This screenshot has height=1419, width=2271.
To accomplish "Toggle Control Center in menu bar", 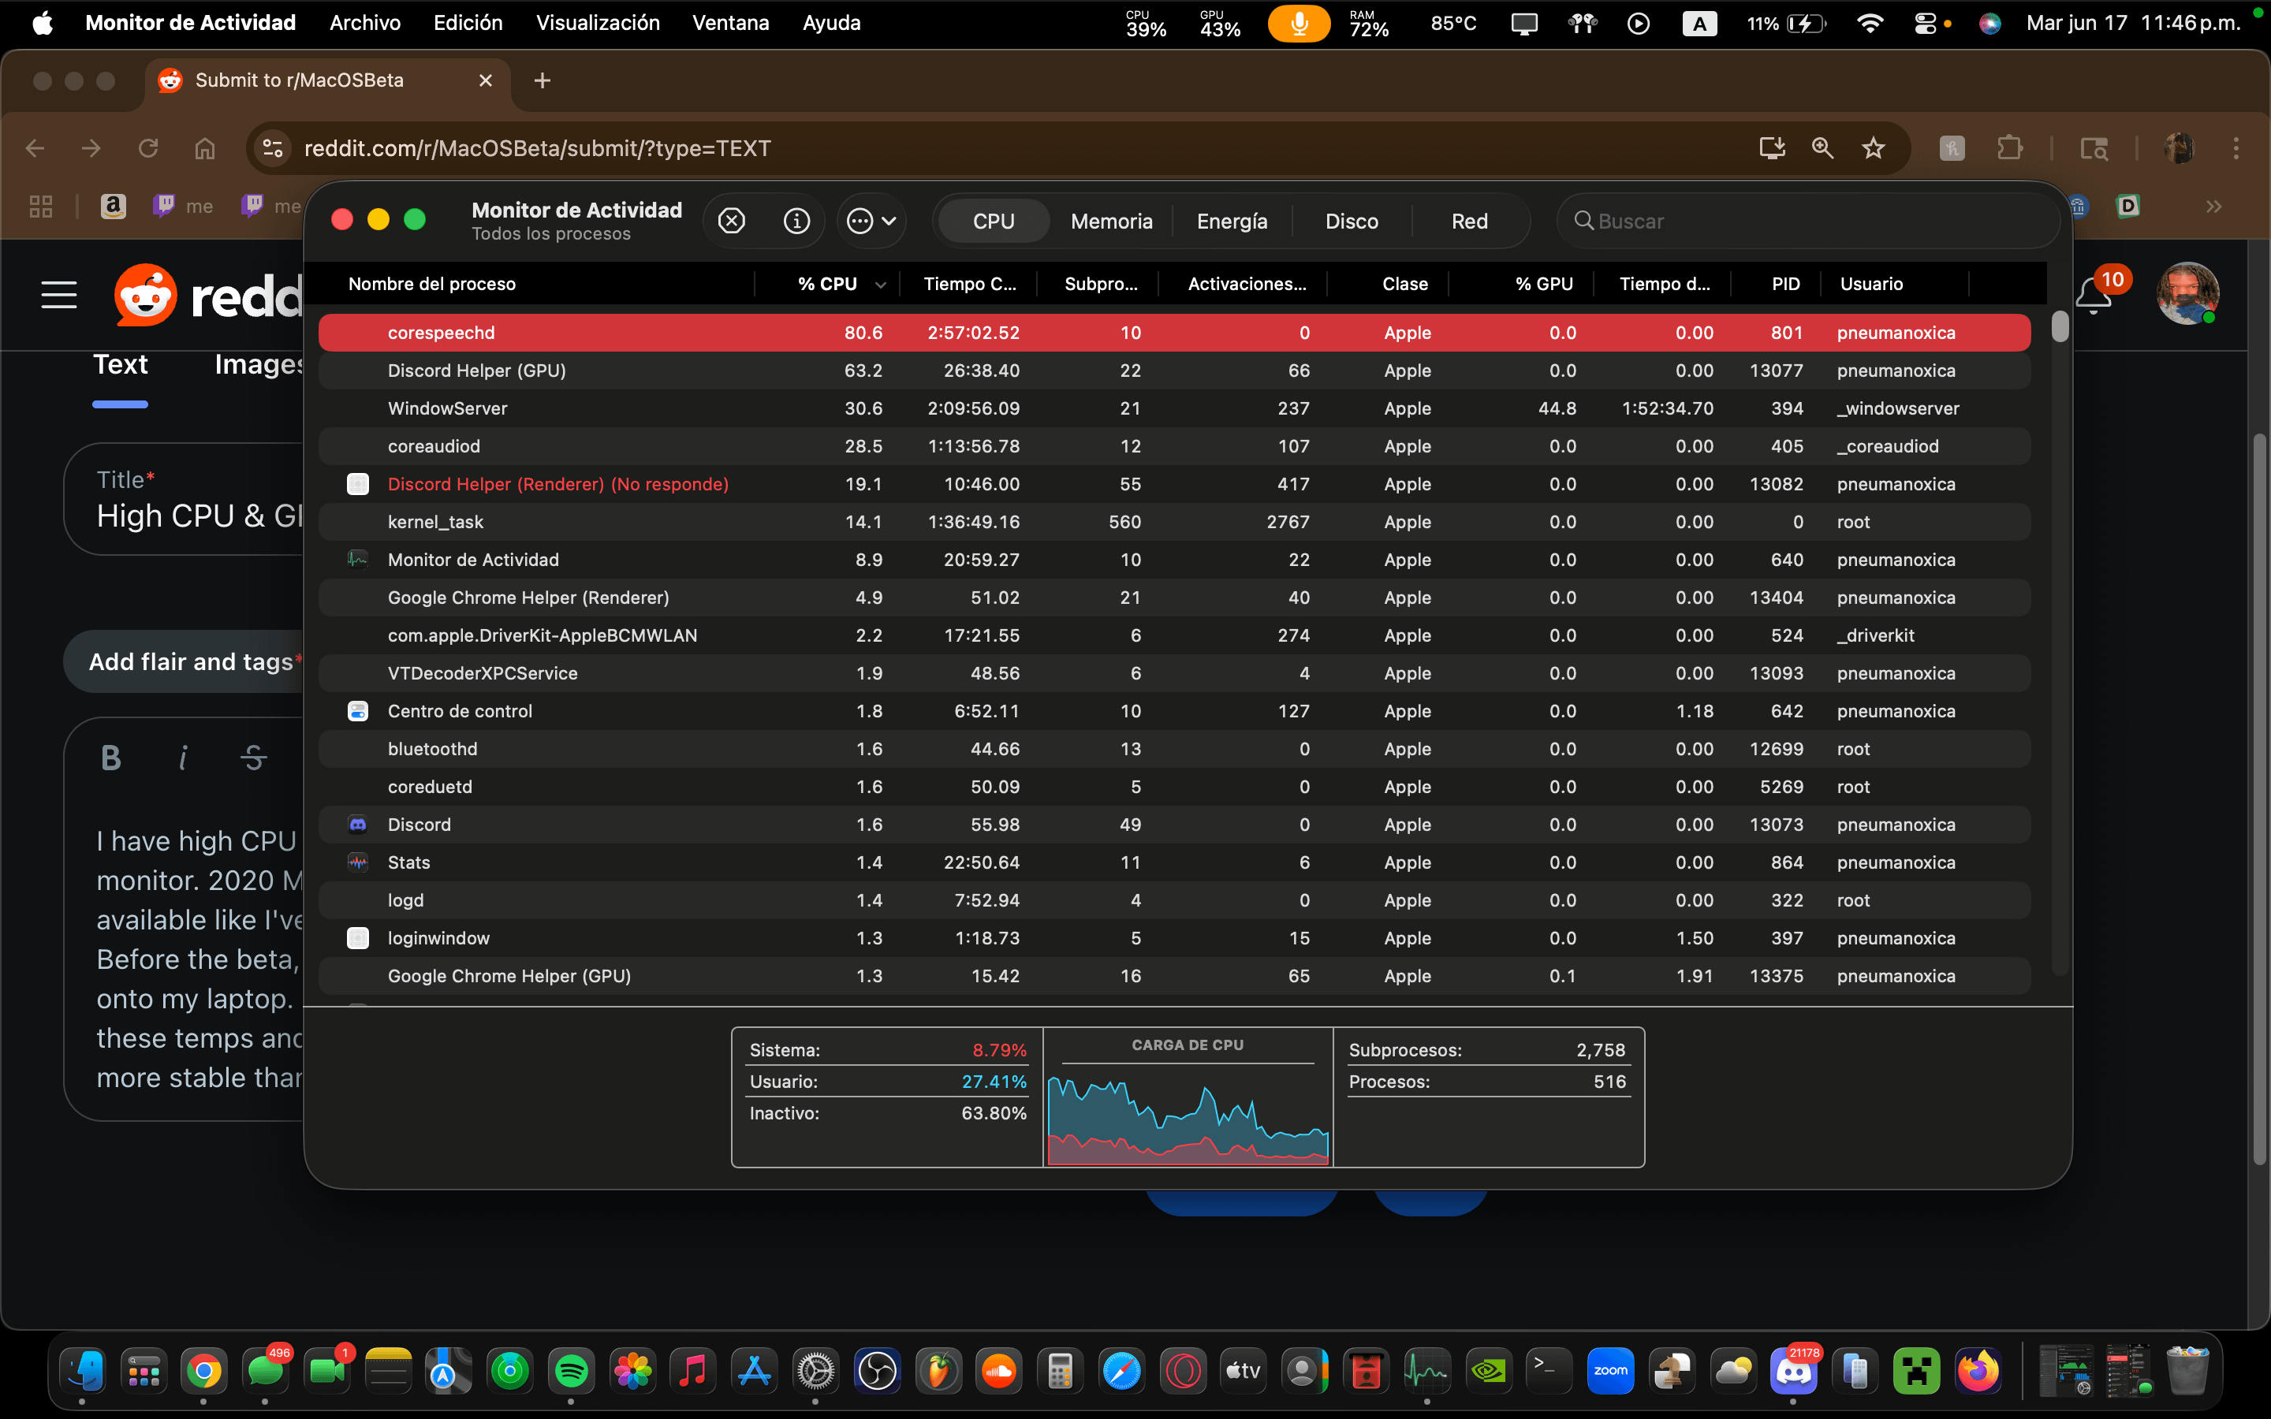I will click(x=1925, y=24).
